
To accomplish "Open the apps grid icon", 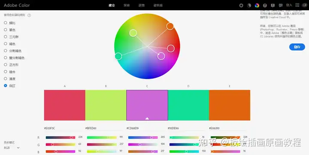I will click(x=297, y=5).
